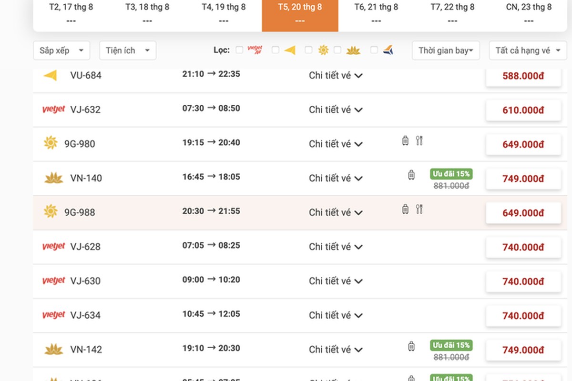Click the luggage icon on flight VN-140
572x381 pixels.
(411, 175)
